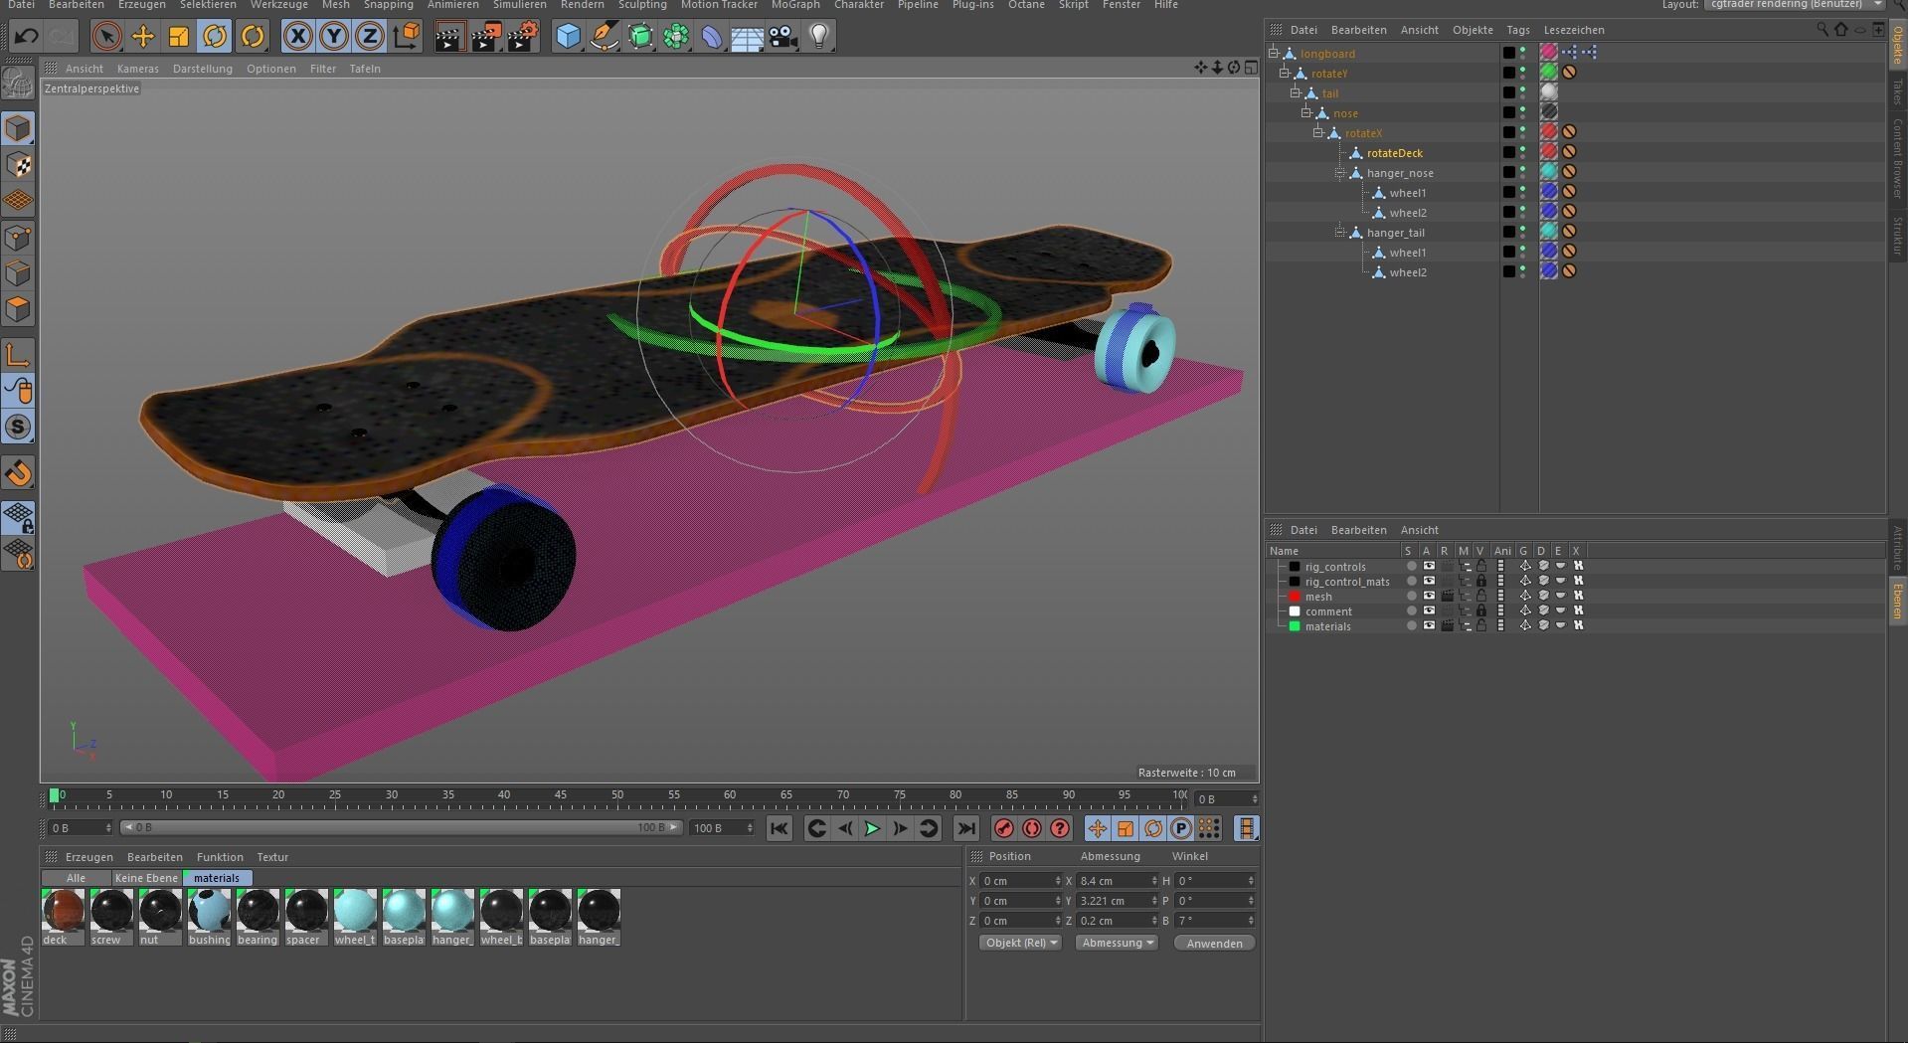The image size is (1908, 1043).
Task: Open Lesezeichen in object manager
Action: pos(1573,30)
